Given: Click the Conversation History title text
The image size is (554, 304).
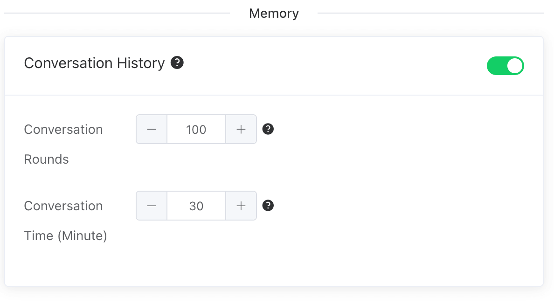Looking at the screenshot, I should (x=94, y=63).
